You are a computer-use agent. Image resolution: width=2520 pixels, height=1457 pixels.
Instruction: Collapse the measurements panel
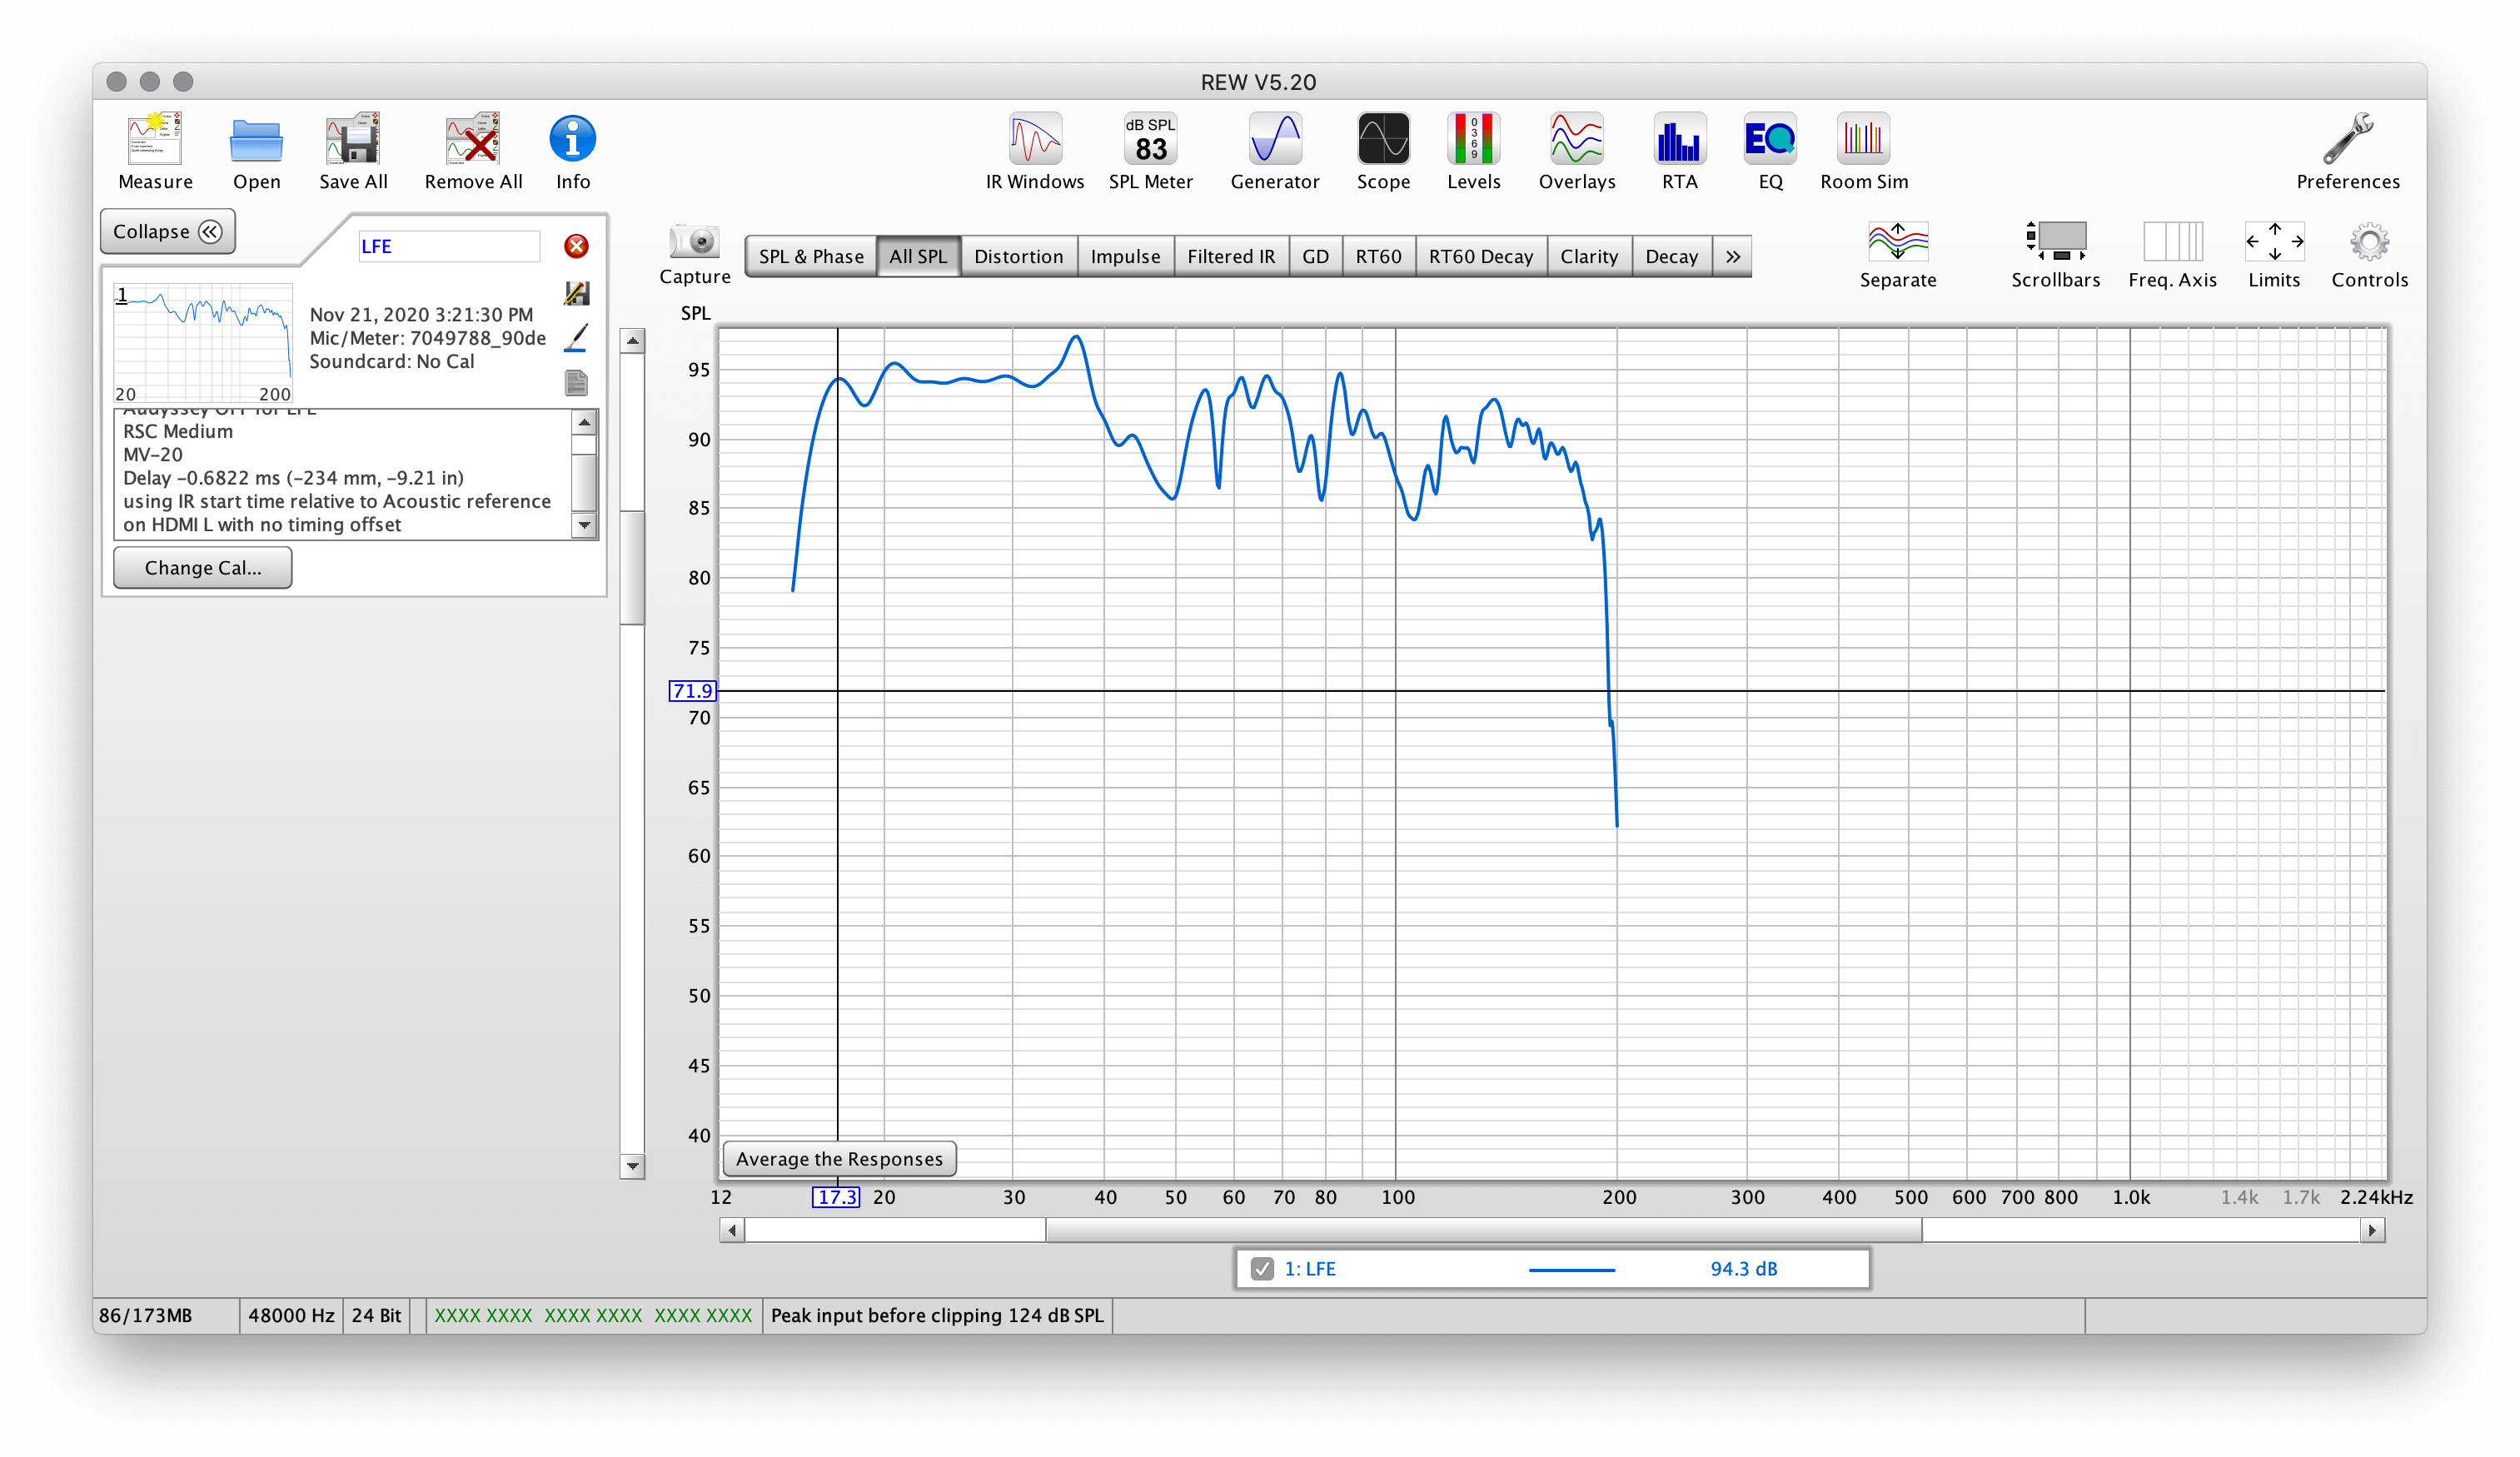167,232
